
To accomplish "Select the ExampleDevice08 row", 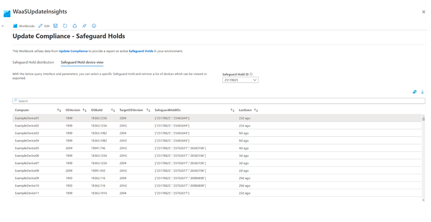I will click(x=217, y=171).
